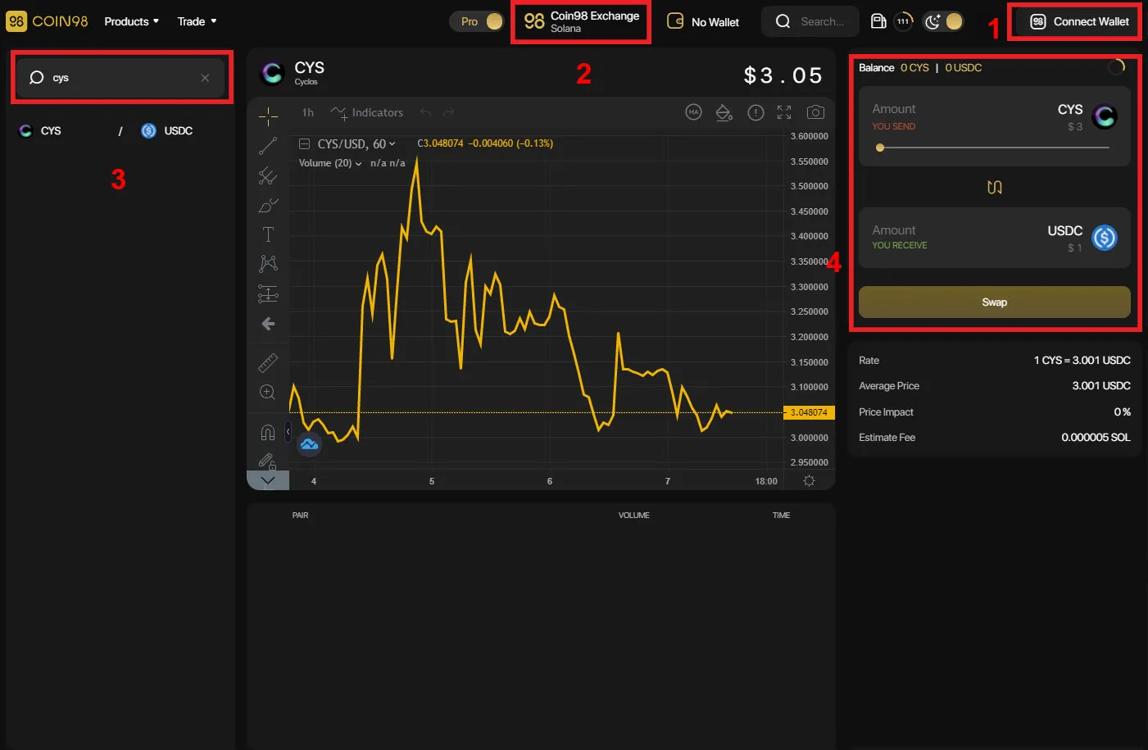1148x750 pixels.
Task: Choose the CYS send token selector
Action: [1087, 116]
